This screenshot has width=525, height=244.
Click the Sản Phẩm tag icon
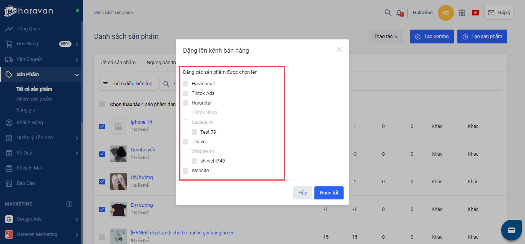pos(9,75)
